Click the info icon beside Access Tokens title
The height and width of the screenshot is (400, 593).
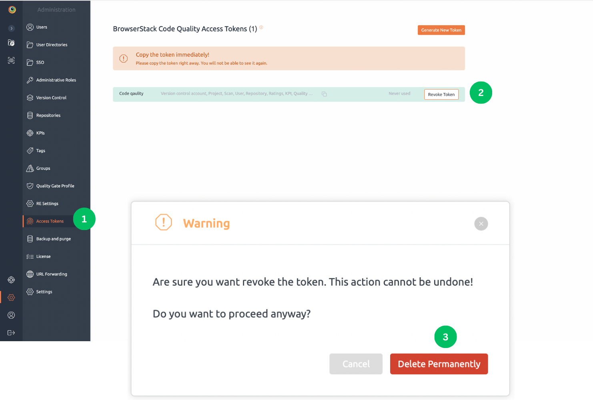point(261,27)
